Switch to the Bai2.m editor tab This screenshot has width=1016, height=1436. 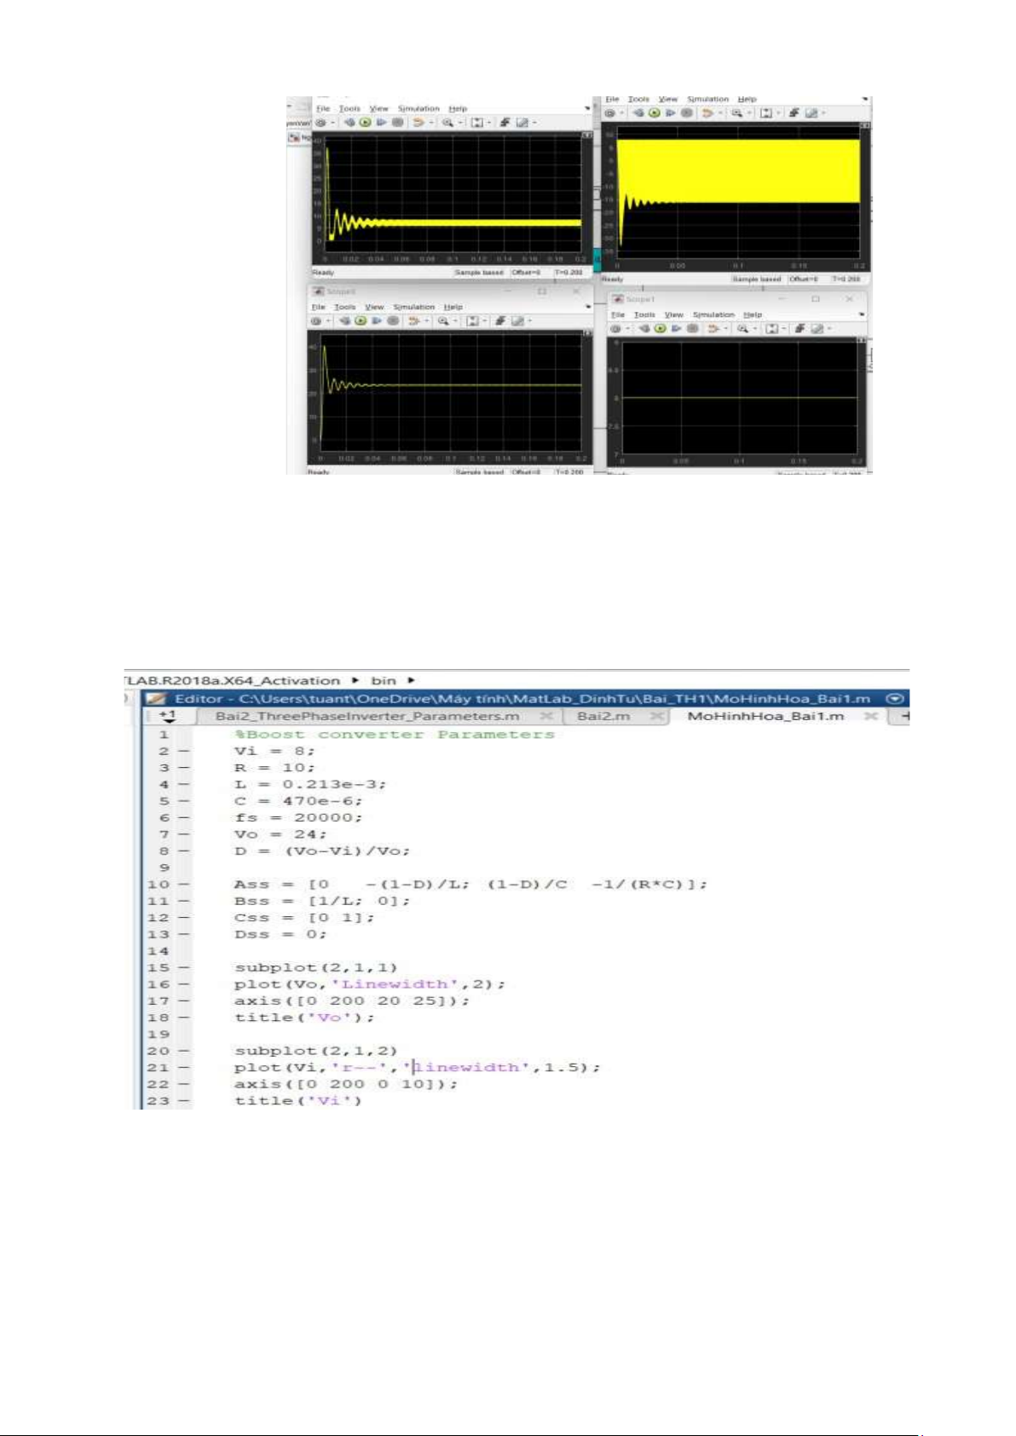pyautogui.click(x=603, y=716)
